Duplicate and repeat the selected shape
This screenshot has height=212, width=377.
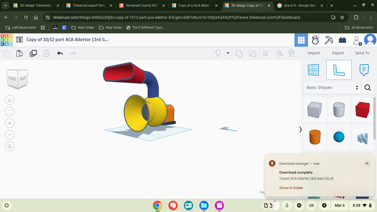(x=33, y=53)
